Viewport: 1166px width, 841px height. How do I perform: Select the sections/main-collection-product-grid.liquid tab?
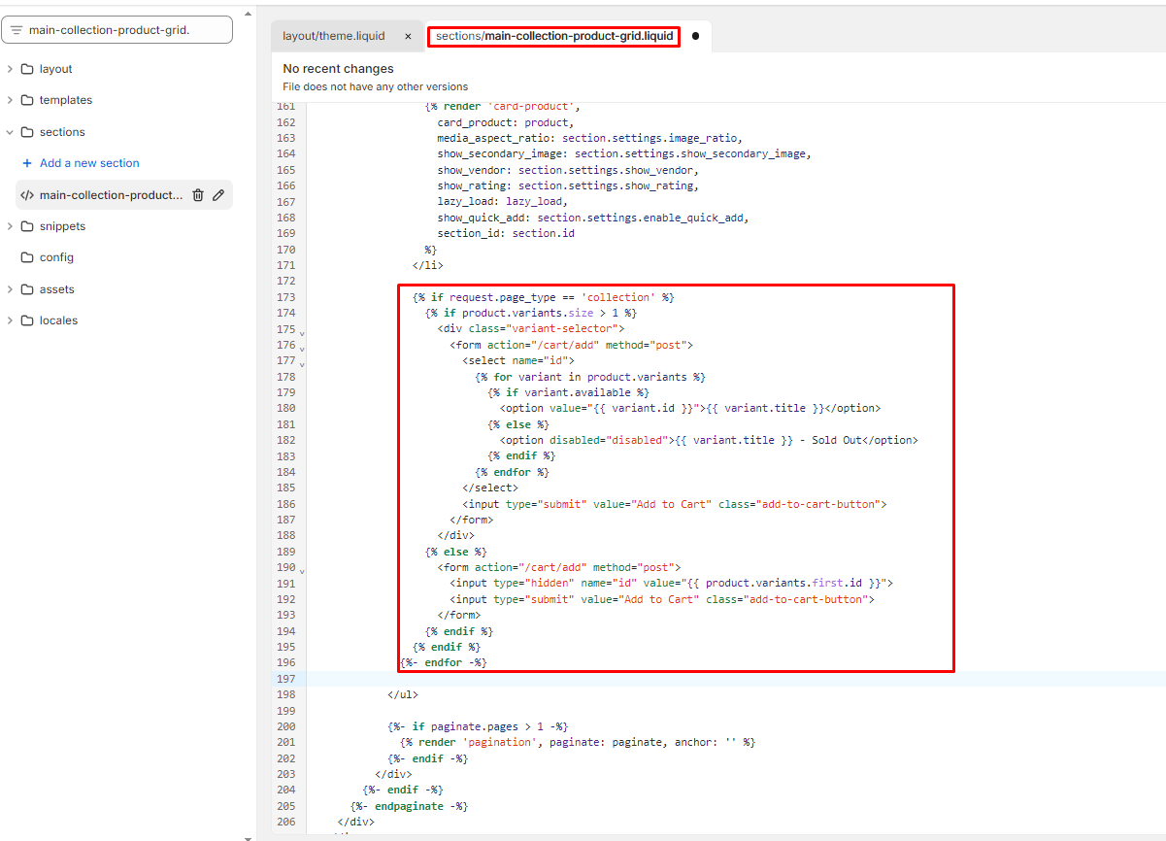coord(553,36)
